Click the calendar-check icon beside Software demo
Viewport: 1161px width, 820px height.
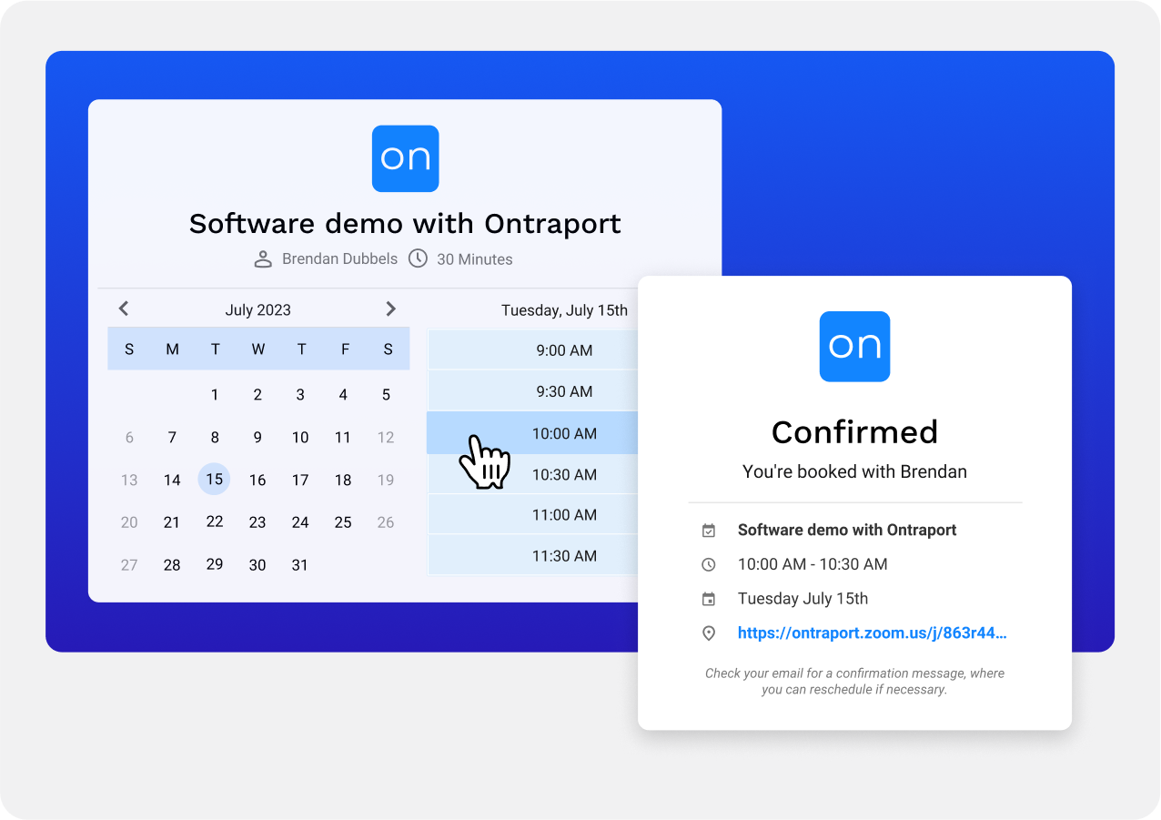coord(709,531)
